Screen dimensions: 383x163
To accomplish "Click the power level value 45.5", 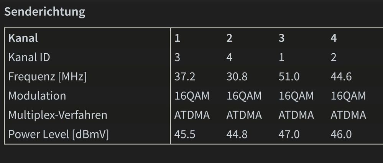I will pyautogui.click(x=185, y=135).
